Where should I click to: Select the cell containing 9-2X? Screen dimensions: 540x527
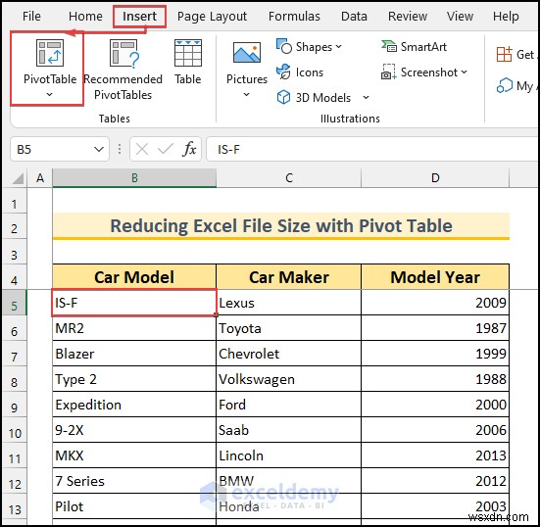[134, 430]
